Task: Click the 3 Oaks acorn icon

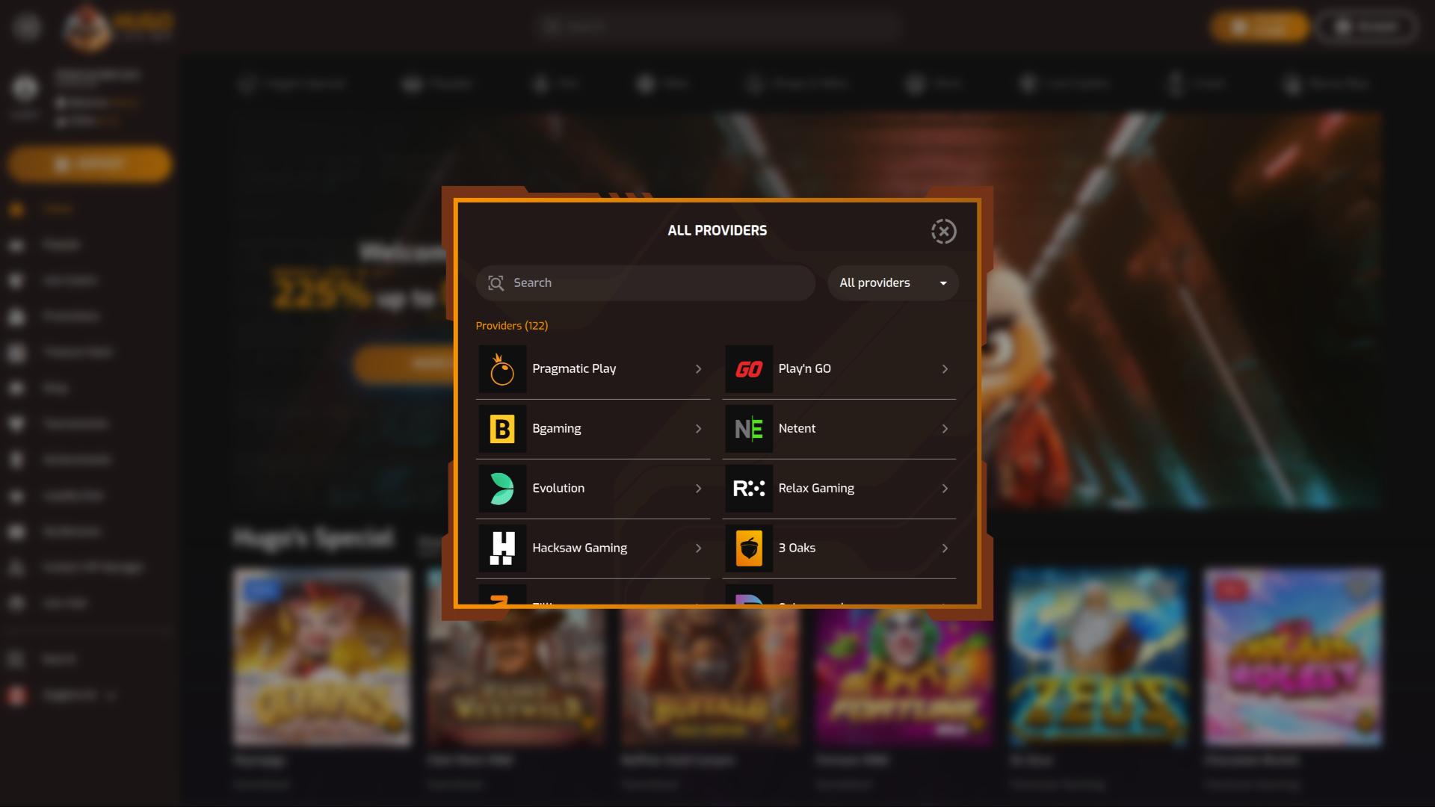Action: [748, 548]
